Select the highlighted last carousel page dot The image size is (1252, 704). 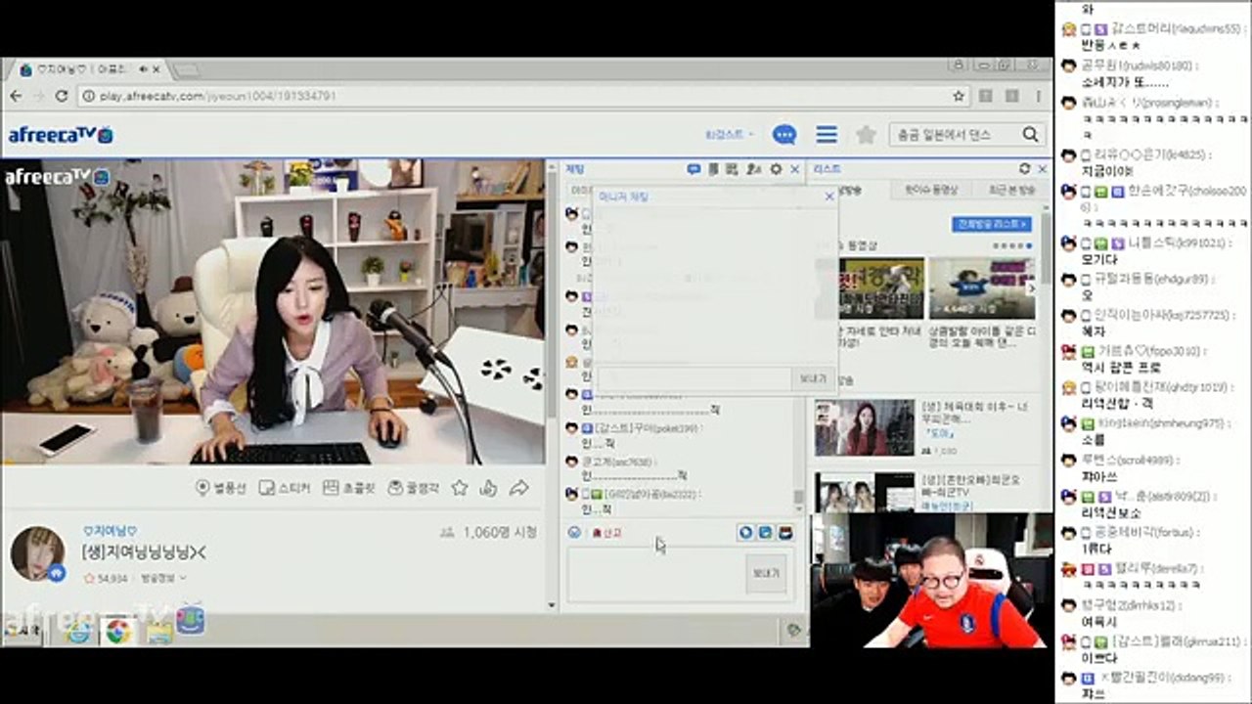coord(1031,246)
